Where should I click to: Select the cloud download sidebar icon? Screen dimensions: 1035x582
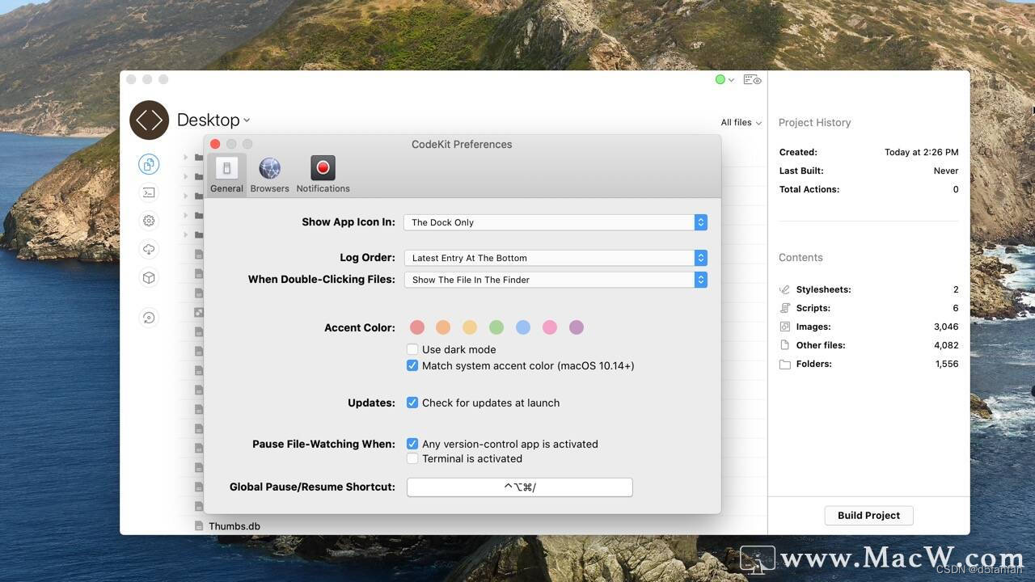pyautogui.click(x=149, y=249)
